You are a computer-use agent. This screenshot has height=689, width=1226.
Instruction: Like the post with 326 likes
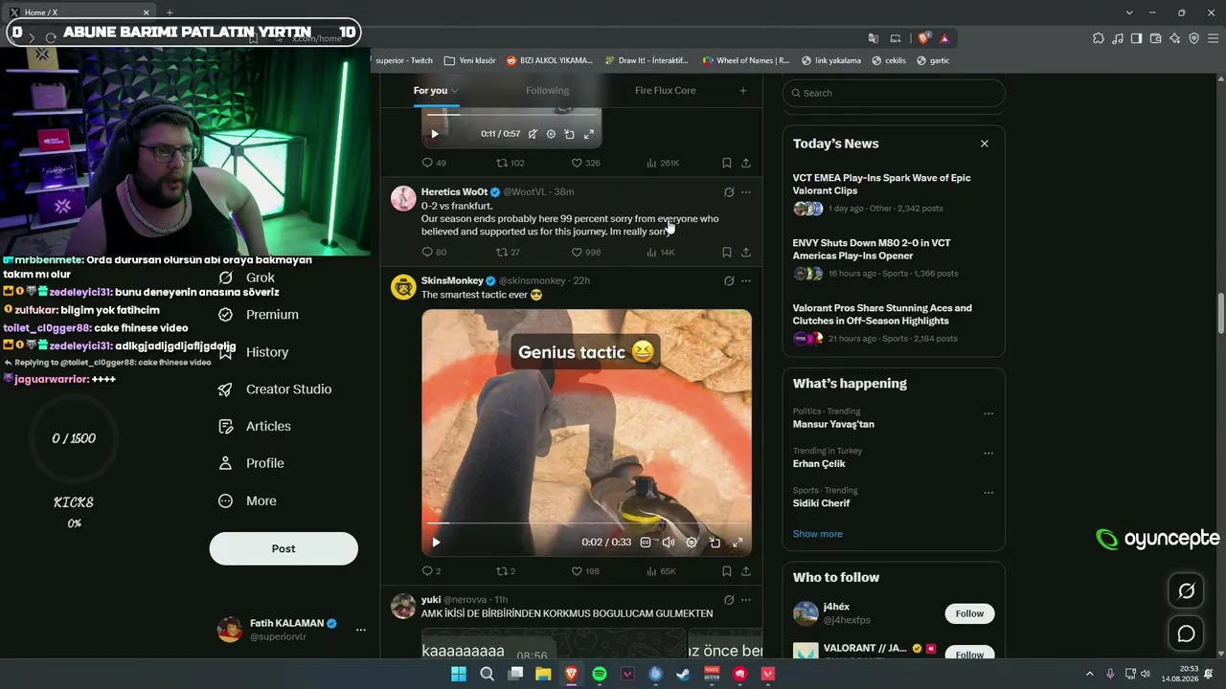point(585,163)
